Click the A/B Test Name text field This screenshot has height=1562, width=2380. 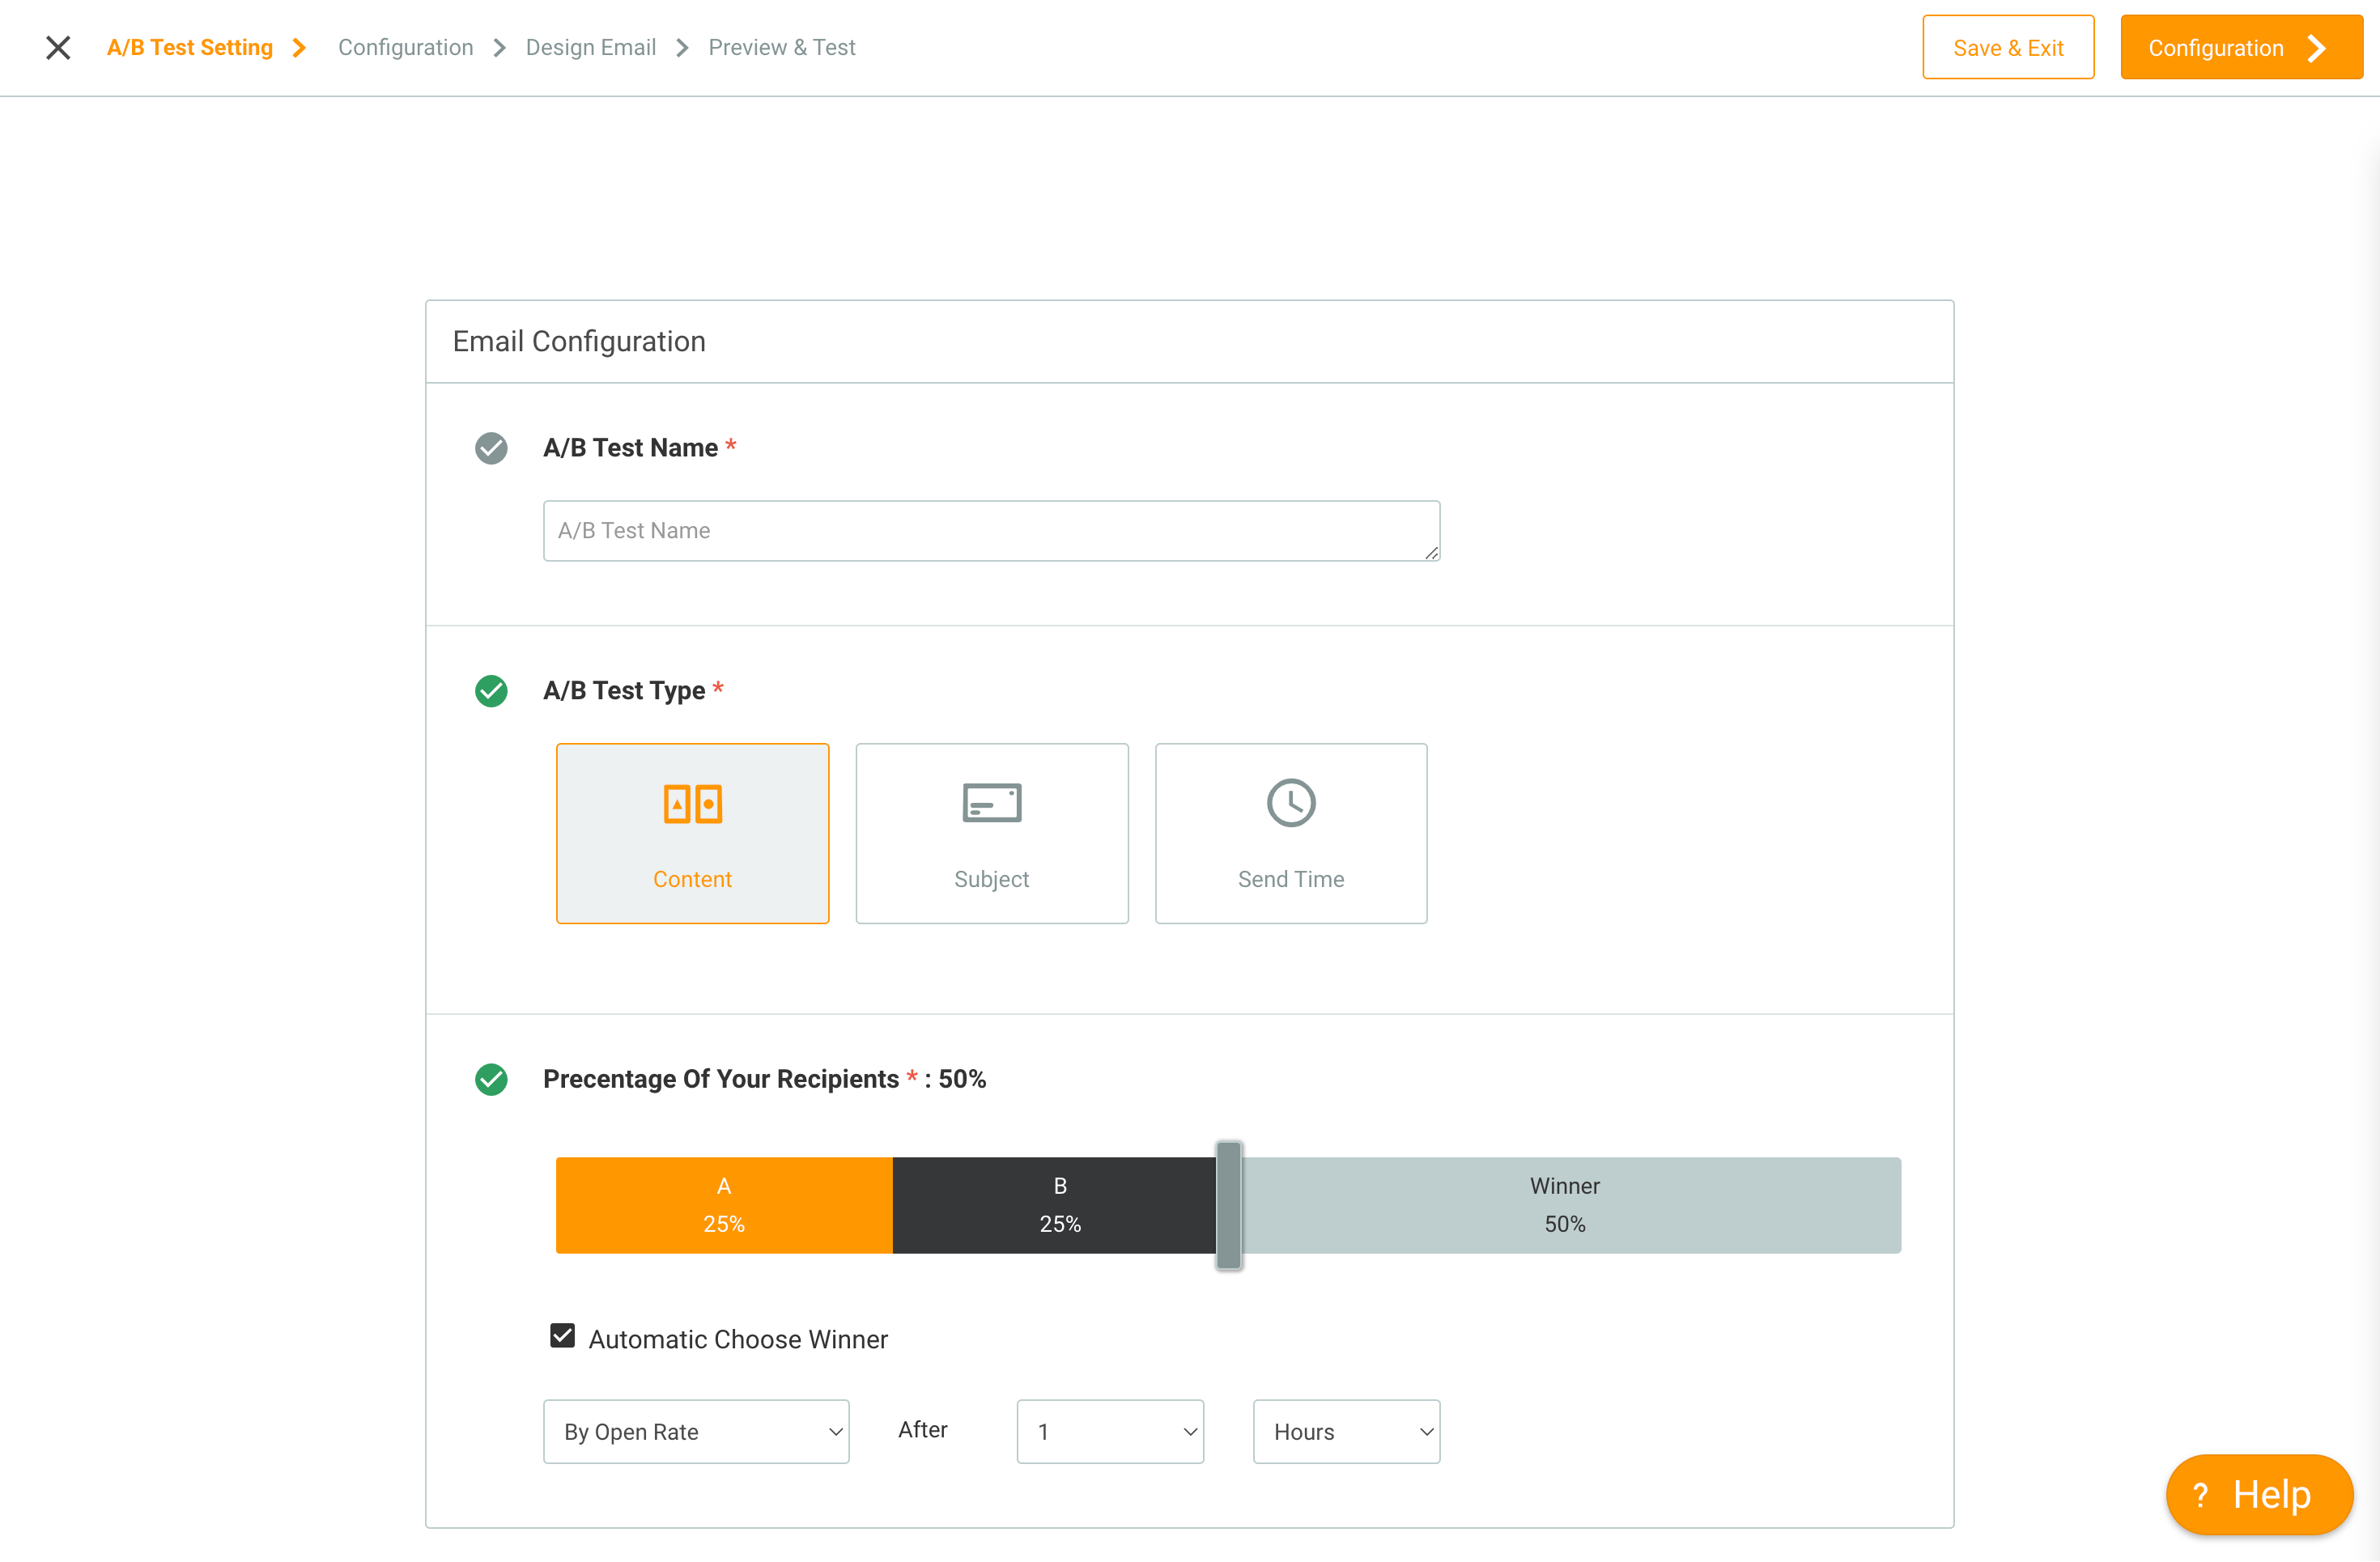(x=991, y=530)
